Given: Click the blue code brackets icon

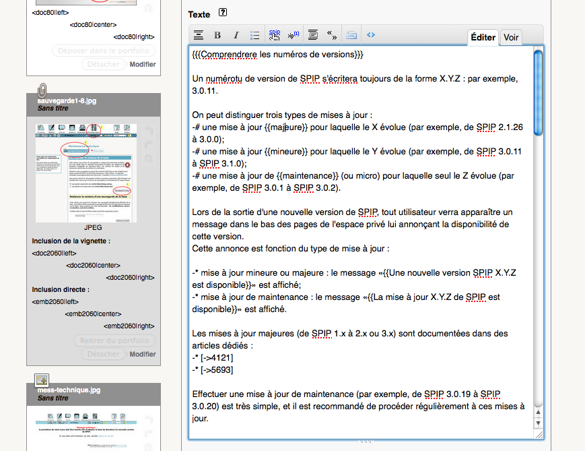Looking at the screenshot, I should pyautogui.click(x=371, y=35).
